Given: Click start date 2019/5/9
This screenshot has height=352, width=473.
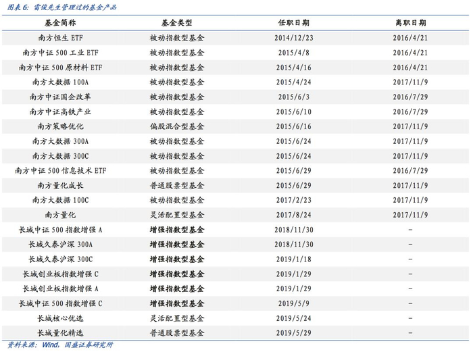Looking at the screenshot, I should click(293, 303).
